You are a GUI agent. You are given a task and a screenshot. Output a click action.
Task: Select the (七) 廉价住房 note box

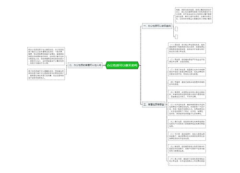coord(187,124)
